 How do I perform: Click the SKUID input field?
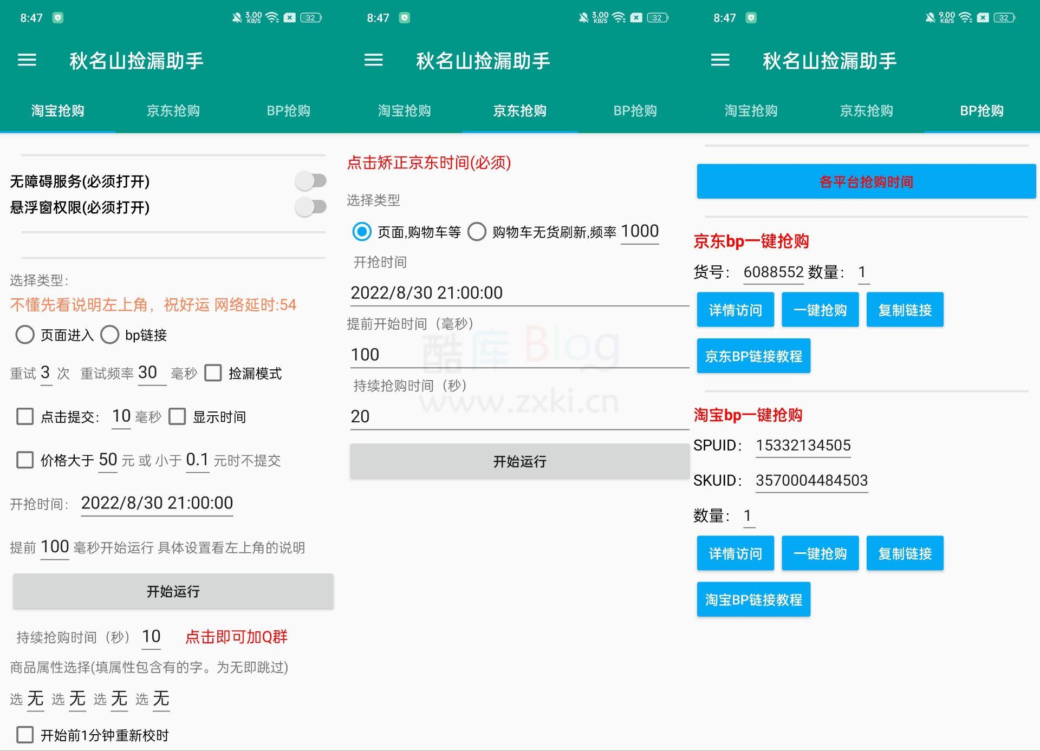tap(811, 480)
